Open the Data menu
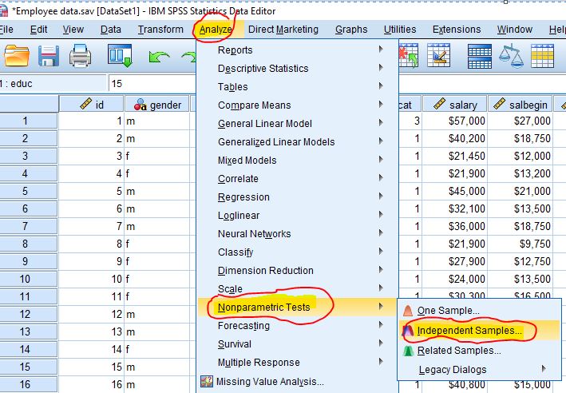The image size is (566, 393). [111, 30]
